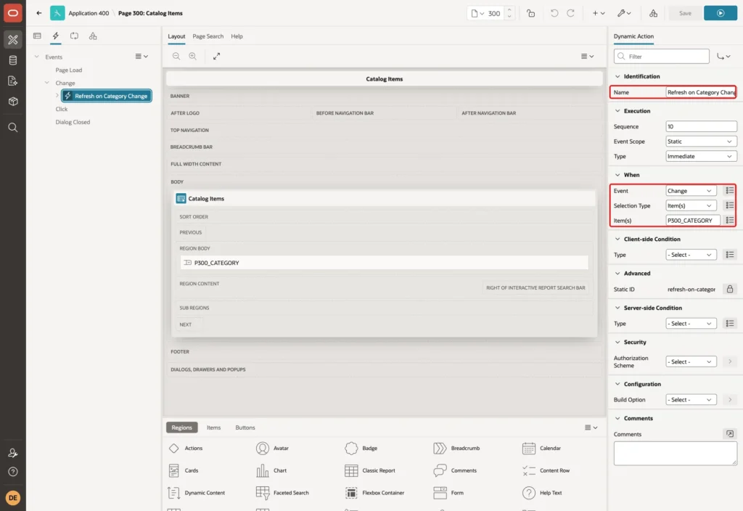The width and height of the screenshot is (743, 511).
Task: Run the page with play button
Action: pyautogui.click(x=721, y=13)
